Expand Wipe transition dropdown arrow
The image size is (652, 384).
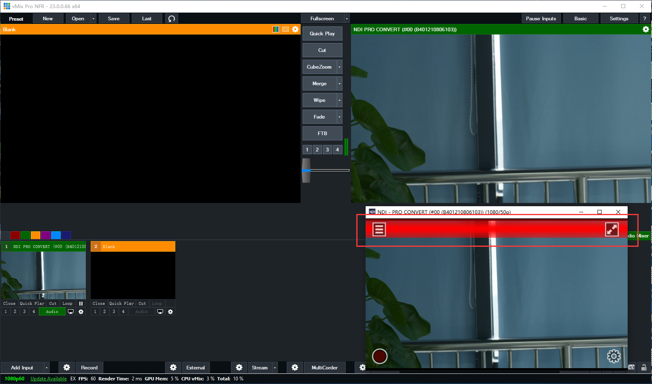[x=340, y=100]
